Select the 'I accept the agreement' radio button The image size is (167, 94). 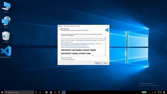coord(62,58)
